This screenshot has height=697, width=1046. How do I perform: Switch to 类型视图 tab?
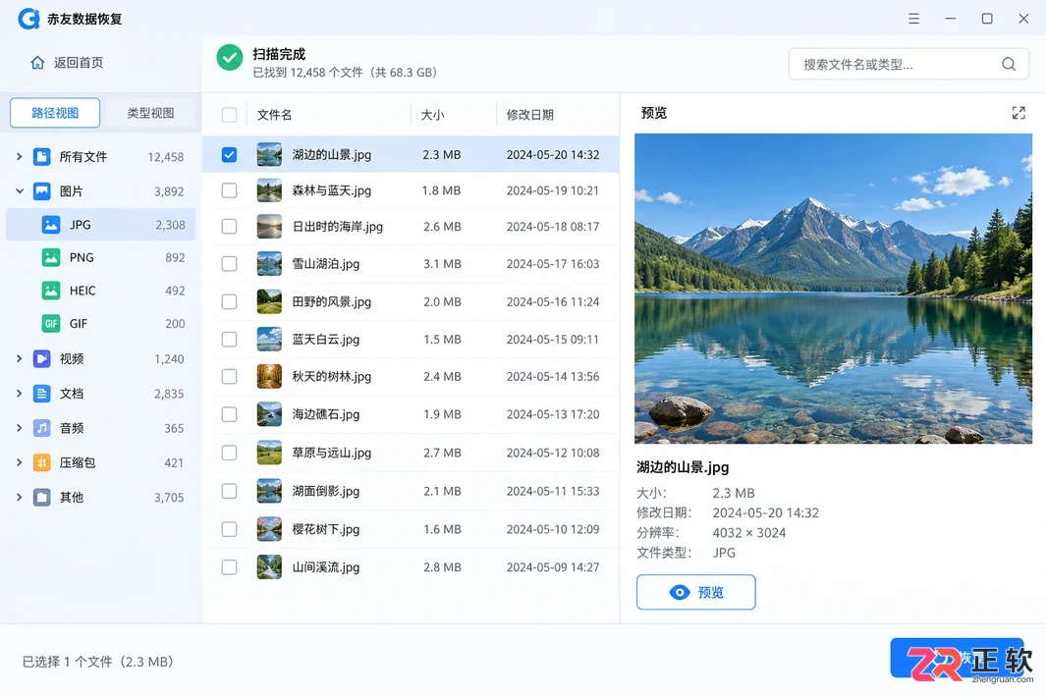pos(151,113)
